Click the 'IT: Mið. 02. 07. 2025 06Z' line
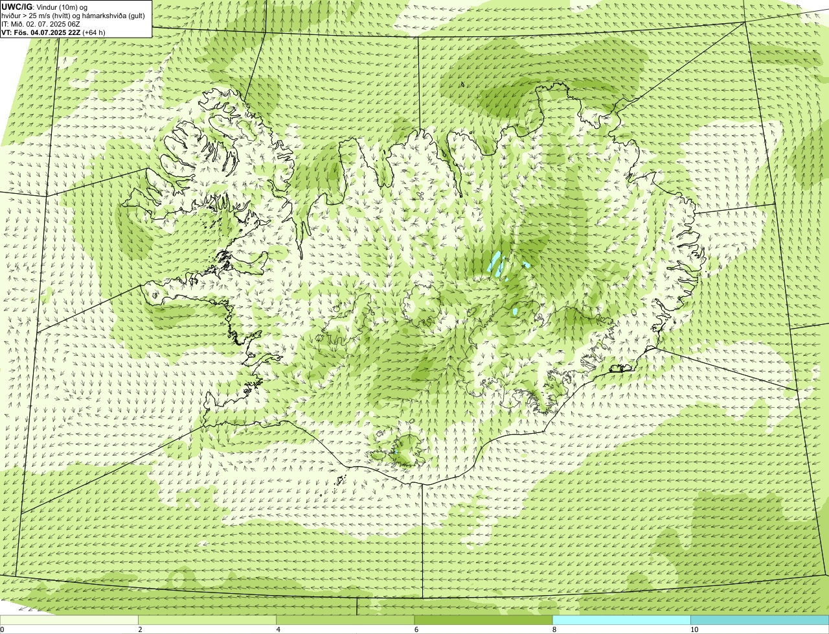Screen dimensions: 829x634 pyautogui.click(x=41, y=24)
